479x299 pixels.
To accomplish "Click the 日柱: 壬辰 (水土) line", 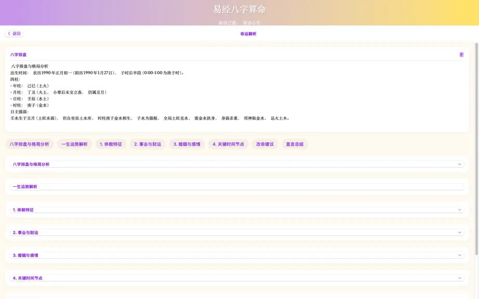I will click(x=30, y=99).
